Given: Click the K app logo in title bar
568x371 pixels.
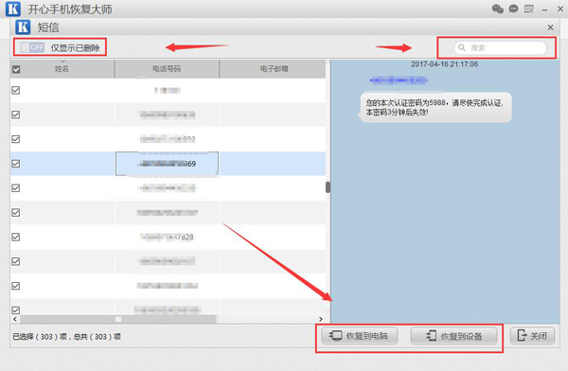Looking at the screenshot, I should coord(13,9).
